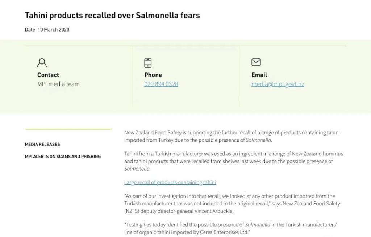Viewport: 371px width, 237px height.
Task: Click the Email heading label
Action: (x=259, y=75)
